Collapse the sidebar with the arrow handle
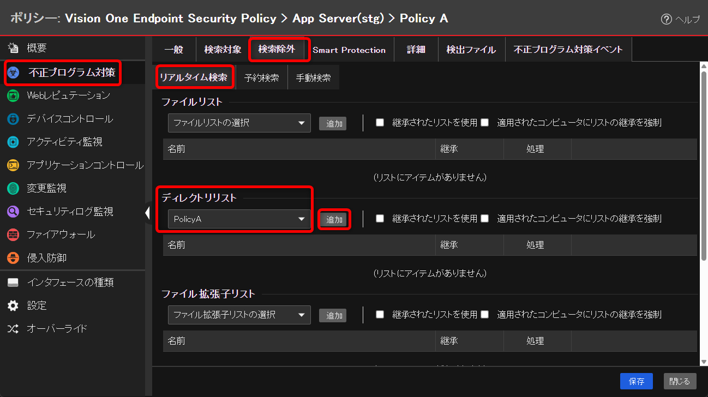Screen dimensions: 708x397 coord(148,213)
